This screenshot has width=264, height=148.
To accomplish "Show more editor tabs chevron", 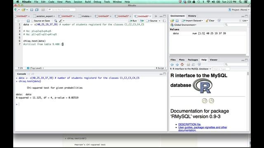I will tap(156, 16).
